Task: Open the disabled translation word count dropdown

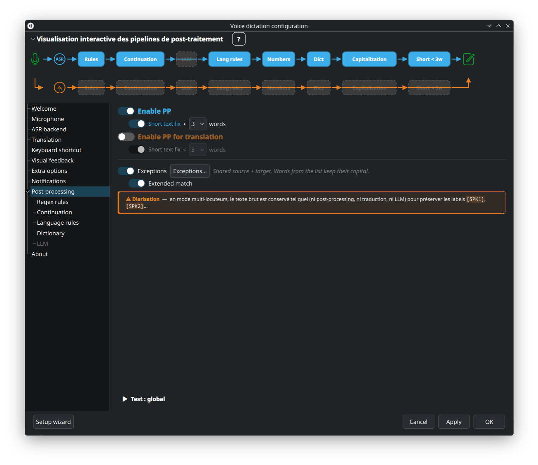Action: pyautogui.click(x=198, y=149)
